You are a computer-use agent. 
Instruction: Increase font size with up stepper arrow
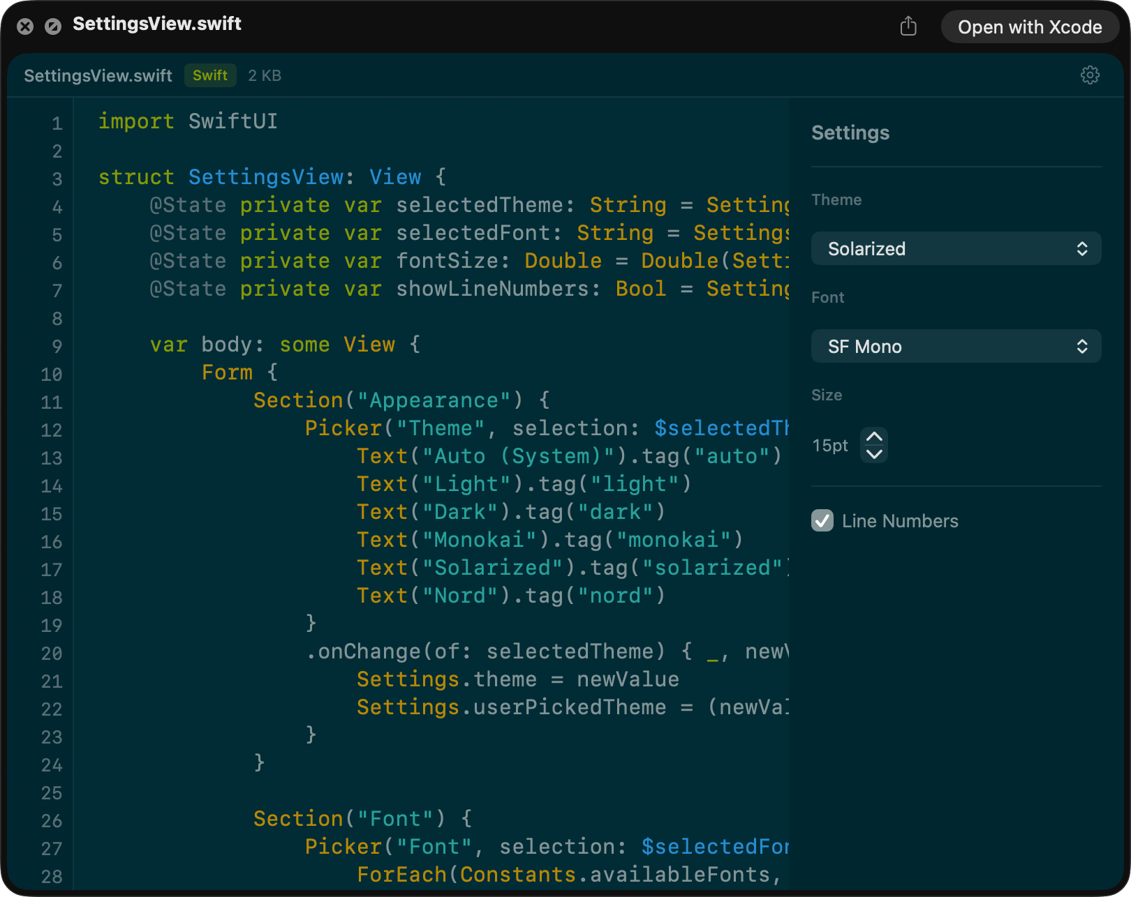coord(874,437)
